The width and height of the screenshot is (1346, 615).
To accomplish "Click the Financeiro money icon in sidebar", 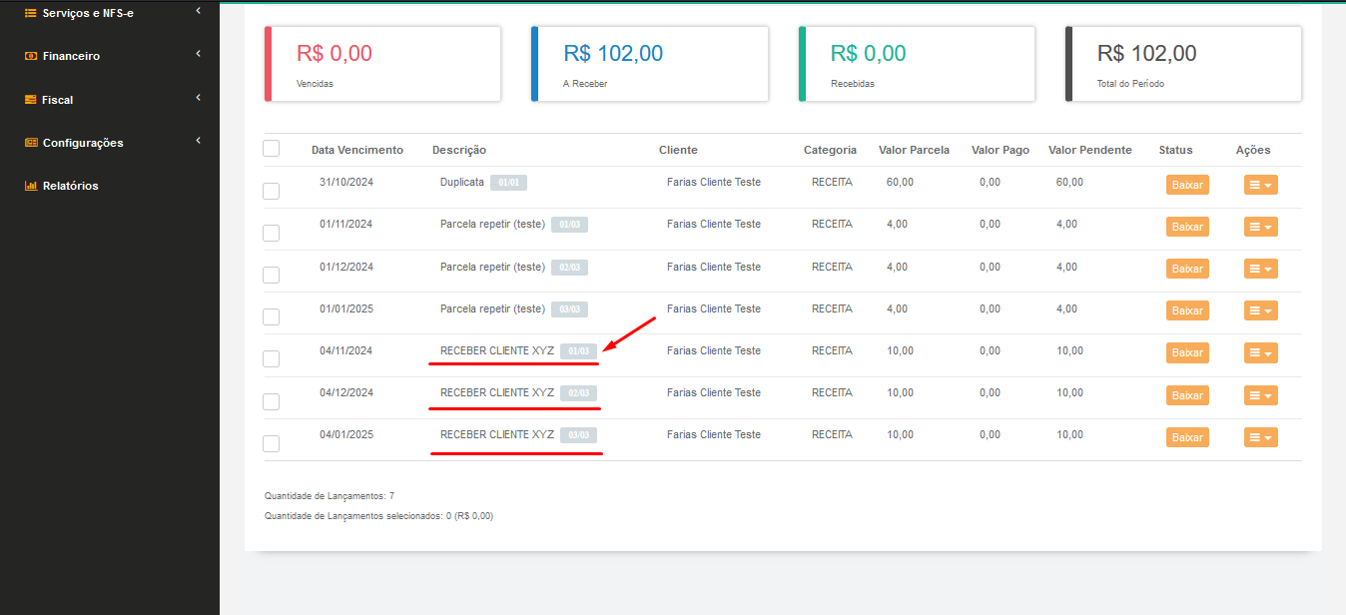I will (x=31, y=57).
